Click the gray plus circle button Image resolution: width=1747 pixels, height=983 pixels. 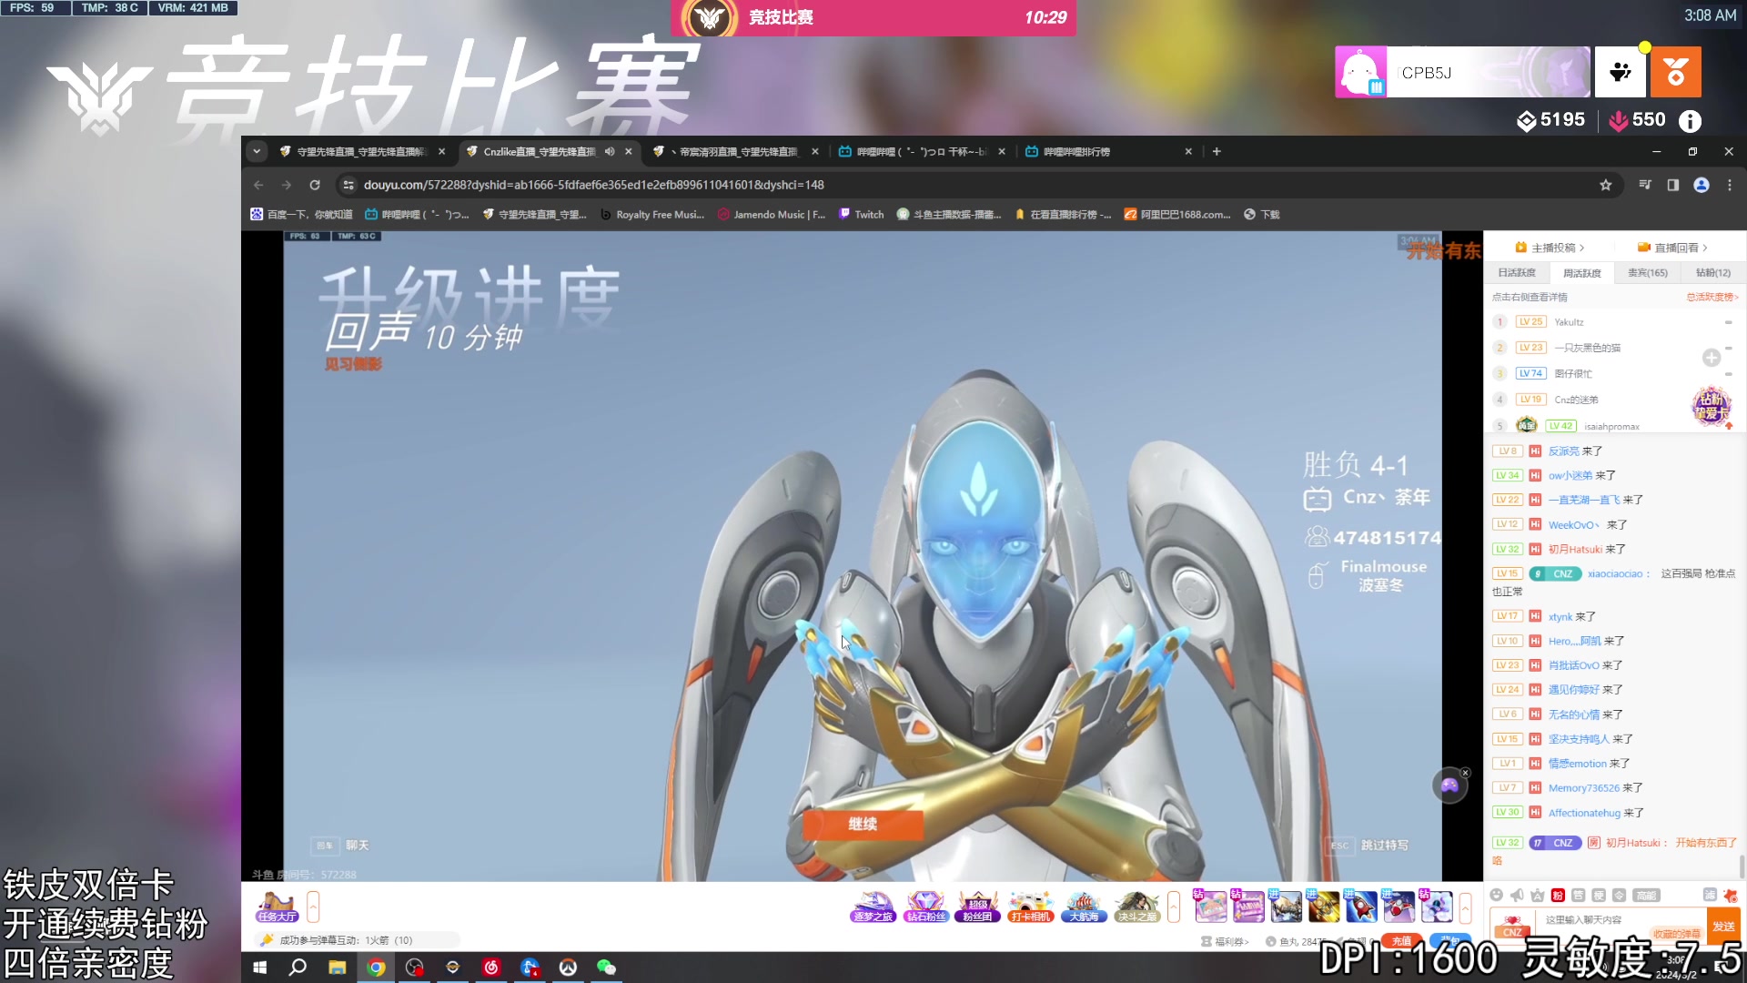pyautogui.click(x=1712, y=358)
